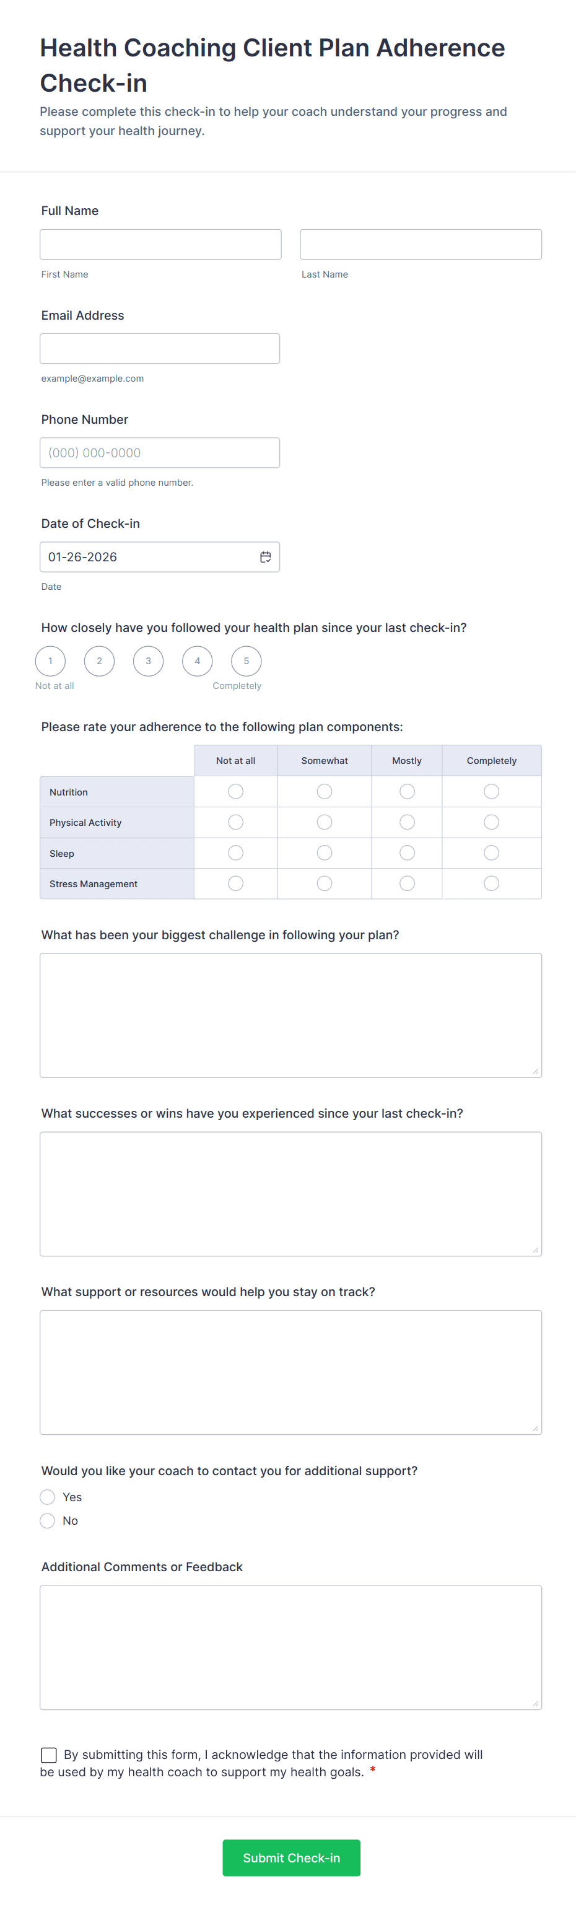Click the First Name input field
This screenshot has width=576, height=1907.
160,243
